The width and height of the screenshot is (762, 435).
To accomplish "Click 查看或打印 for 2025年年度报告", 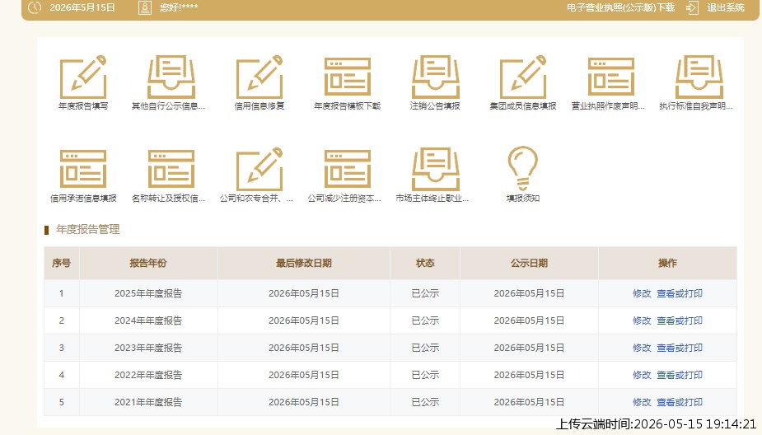I will 680,293.
